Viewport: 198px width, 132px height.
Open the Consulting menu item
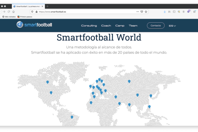89,26
